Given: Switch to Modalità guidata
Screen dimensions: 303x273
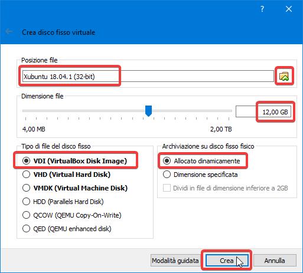Looking at the screenshot, I should 175,261.
